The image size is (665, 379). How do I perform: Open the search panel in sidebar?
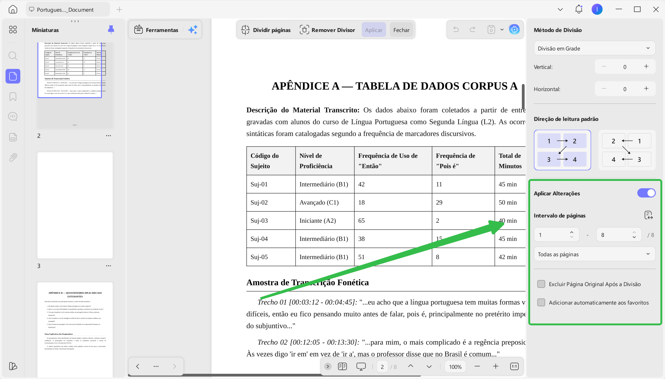click(x=13, y=56)
